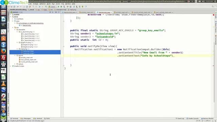Screen dimensions: 217x122
Task: Open the VCS menu
Action: [x=62, y=4]
